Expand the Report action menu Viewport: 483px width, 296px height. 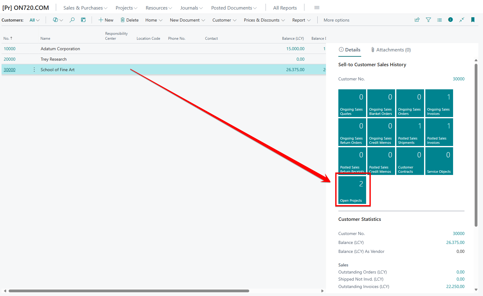(x=301, y=20)
